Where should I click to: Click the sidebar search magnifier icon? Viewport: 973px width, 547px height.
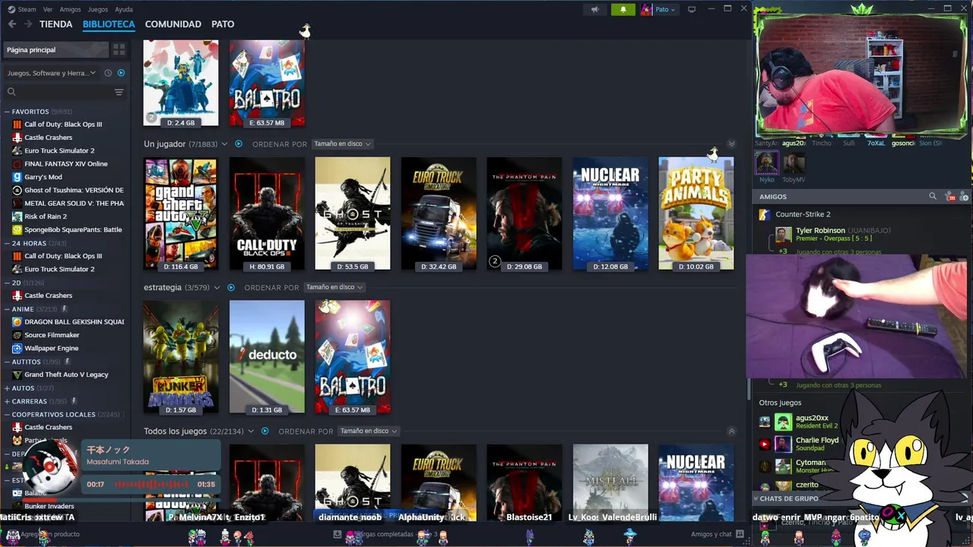click(11, 92)
